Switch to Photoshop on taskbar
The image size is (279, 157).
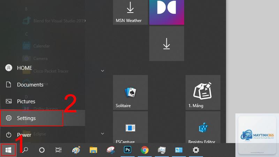(128, 150)
